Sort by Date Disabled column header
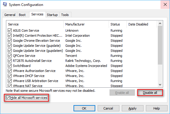This screenshot has width=170, height=114. click(142, 24)
